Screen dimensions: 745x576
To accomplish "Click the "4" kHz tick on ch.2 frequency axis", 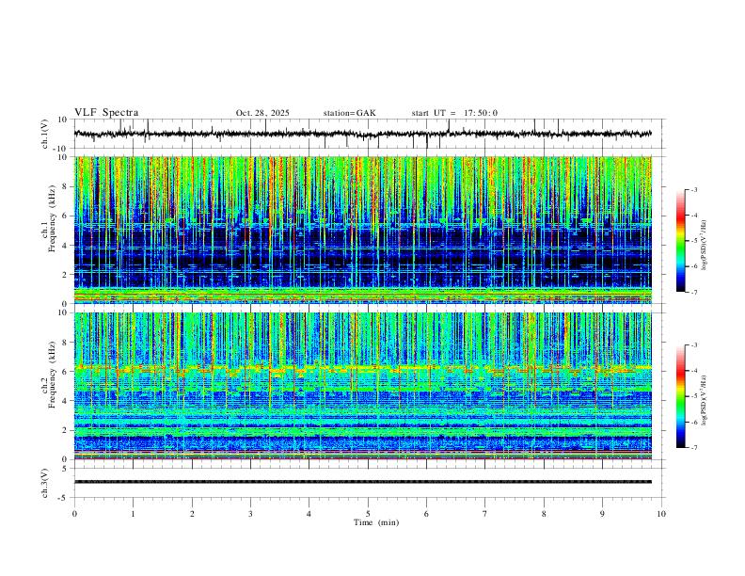I will (66, 401).
